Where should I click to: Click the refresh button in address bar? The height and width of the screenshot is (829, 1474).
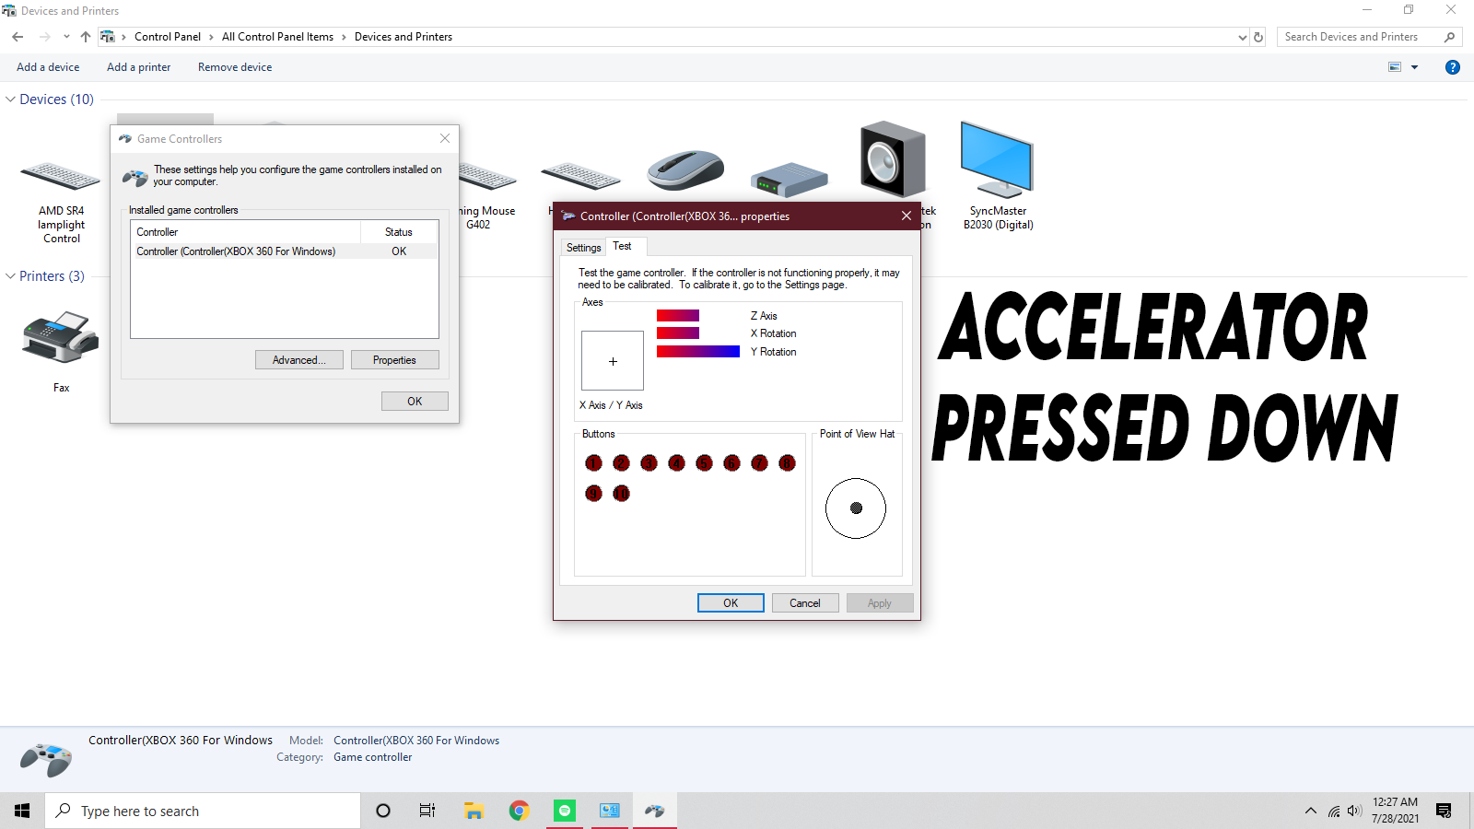point(1258,37)
